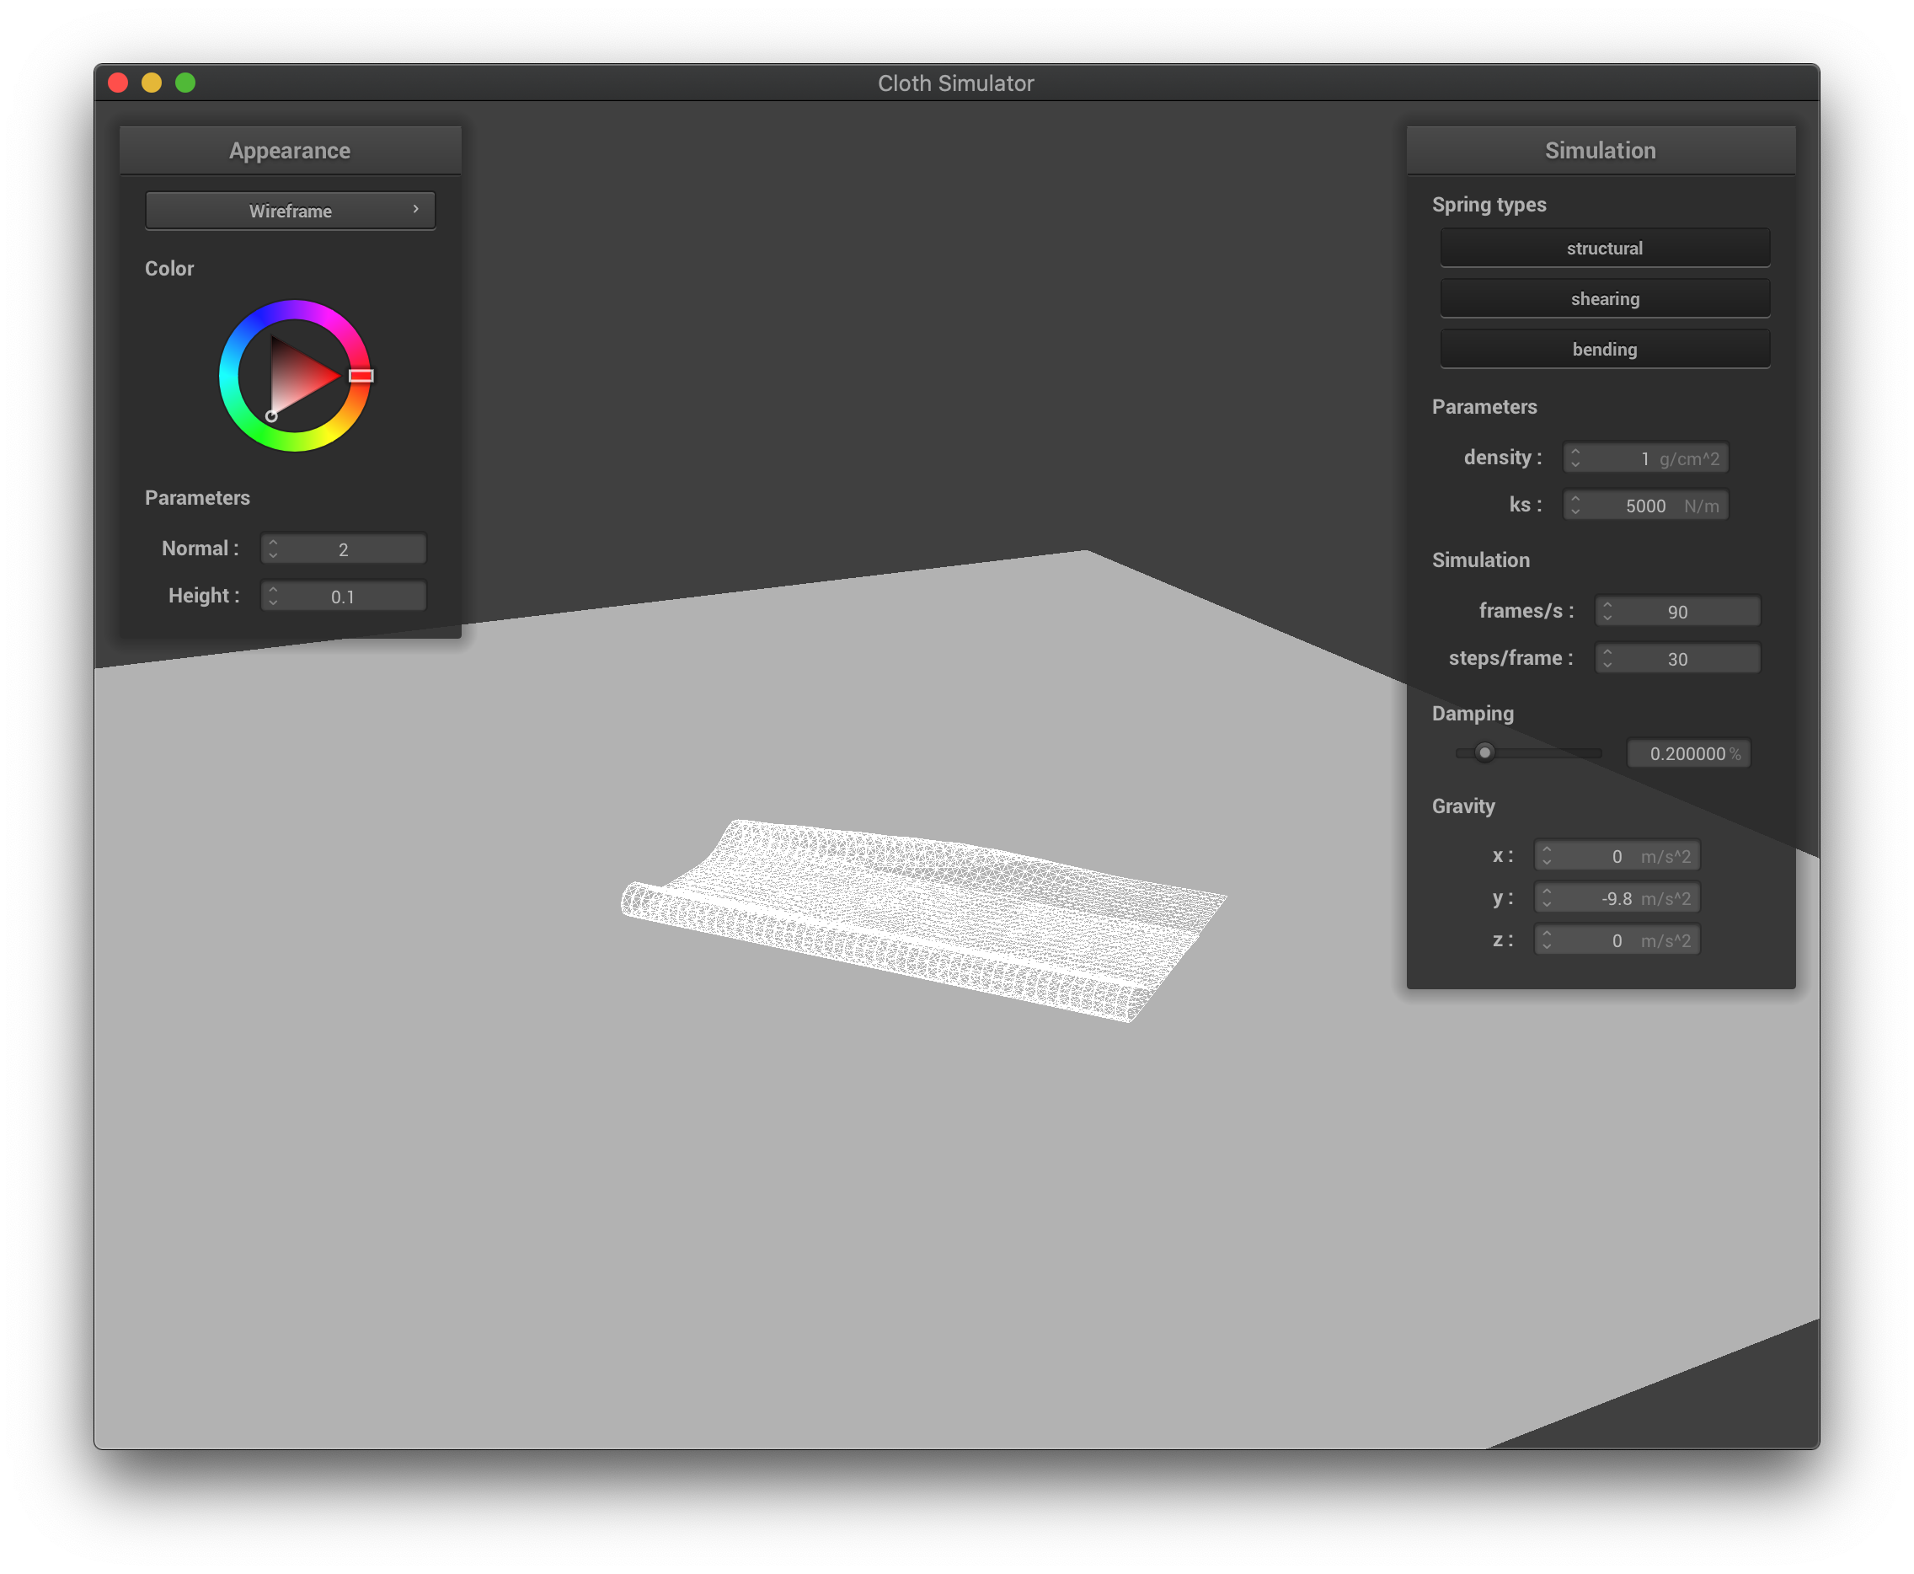
Task: Click the steps/frame stepper arrows
Action: tap(1607, 658)
